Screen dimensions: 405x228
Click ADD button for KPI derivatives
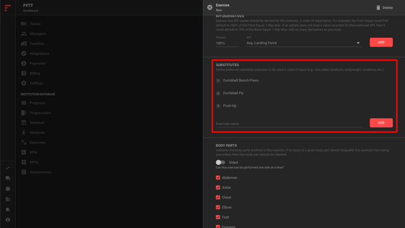[381, 42]
